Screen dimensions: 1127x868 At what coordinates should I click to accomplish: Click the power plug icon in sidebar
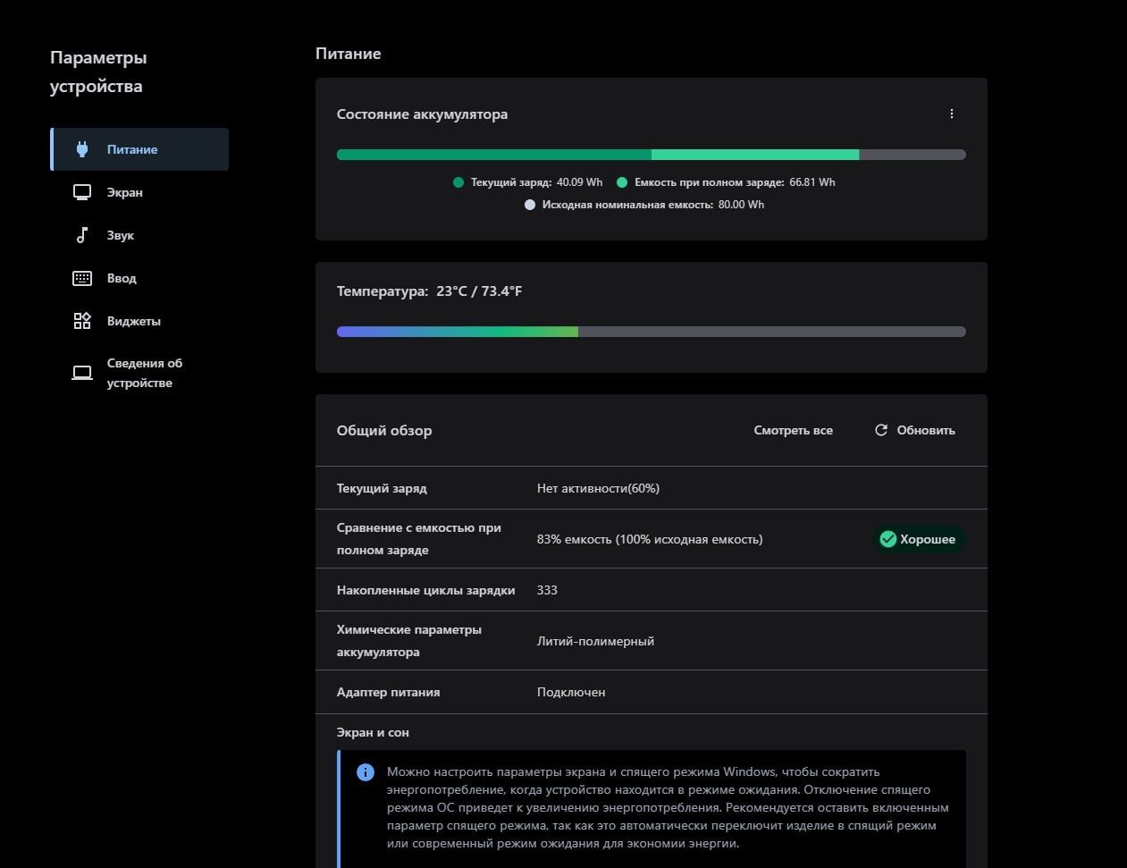tap(82, 149)
